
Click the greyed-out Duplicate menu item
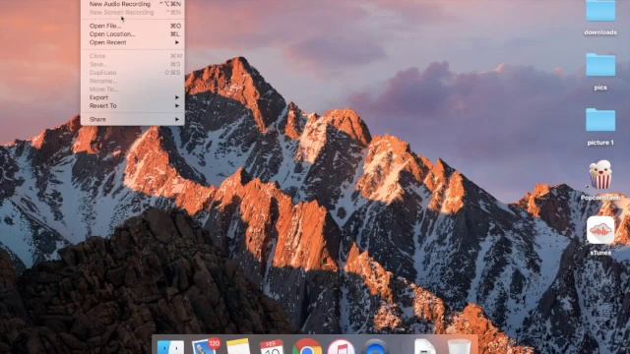[x=133, y=73]
